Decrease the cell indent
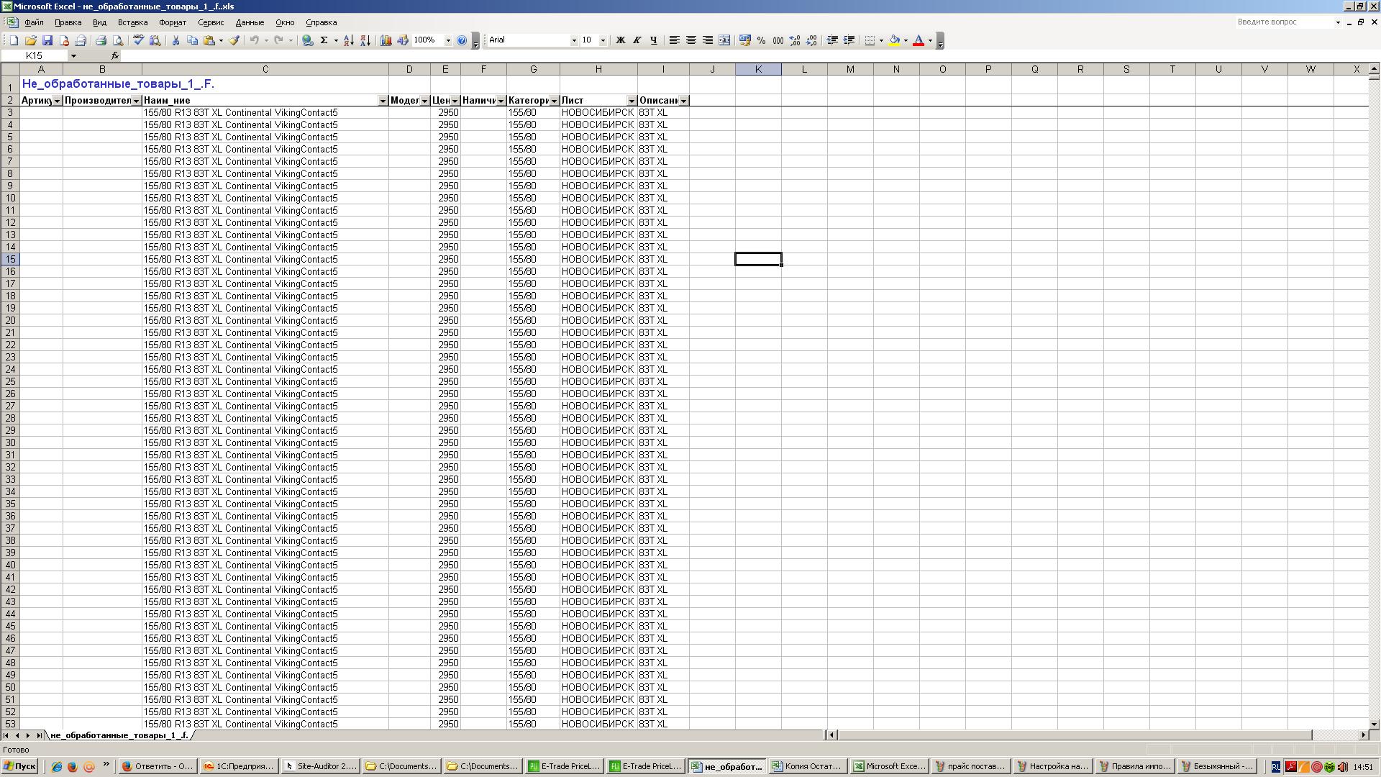This screenshot has width=1381, height=777. click(x=832, y=40)
